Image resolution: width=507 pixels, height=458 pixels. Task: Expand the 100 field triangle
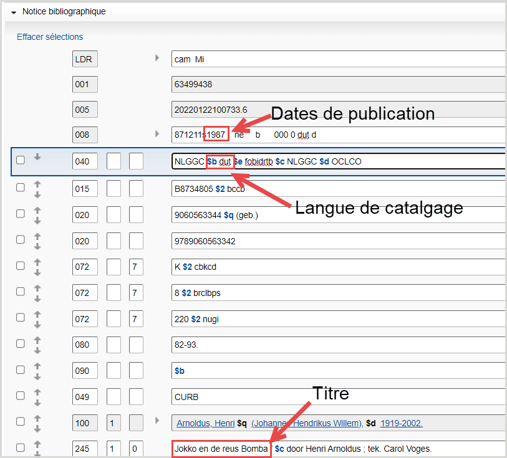(x=157, y=421)
